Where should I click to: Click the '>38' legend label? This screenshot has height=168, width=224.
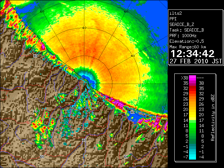pos(184,78)
